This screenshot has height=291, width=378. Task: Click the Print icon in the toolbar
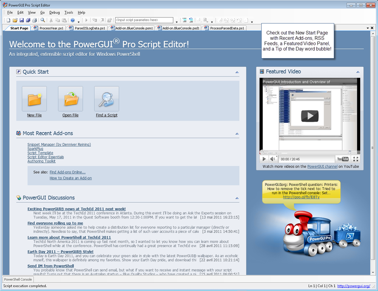(34, 20)
